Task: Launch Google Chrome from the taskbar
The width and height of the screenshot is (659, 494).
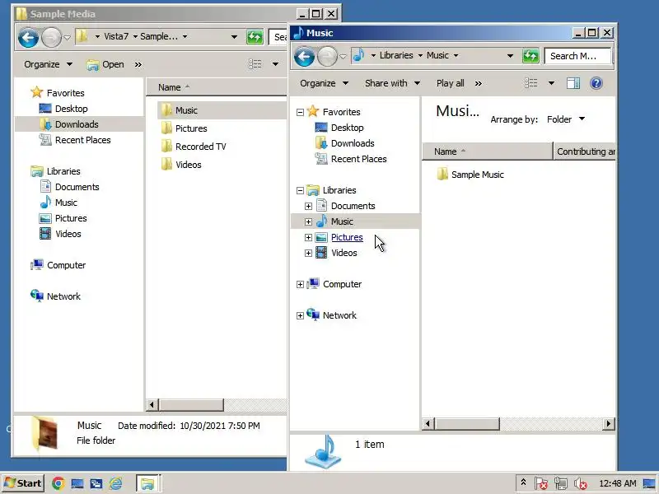Action: [x=58, y=483]
